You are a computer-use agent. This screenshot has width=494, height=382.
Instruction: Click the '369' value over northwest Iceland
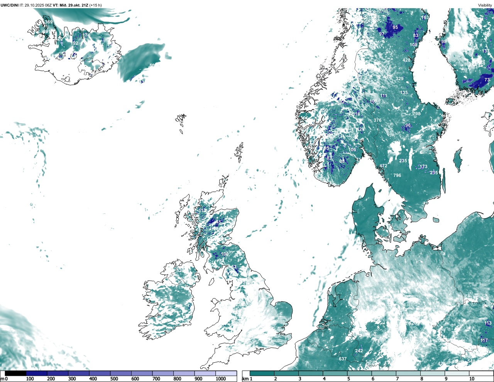point(49,22)
